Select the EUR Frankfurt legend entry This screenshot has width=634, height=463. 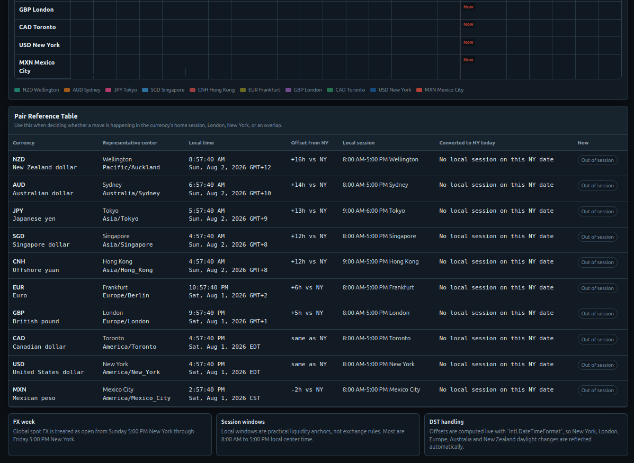(x=260, y=90)
